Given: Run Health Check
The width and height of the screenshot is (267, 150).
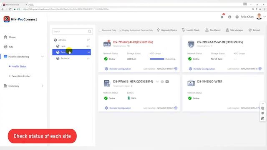Looking at the screenshot, I should coord(191,30).
